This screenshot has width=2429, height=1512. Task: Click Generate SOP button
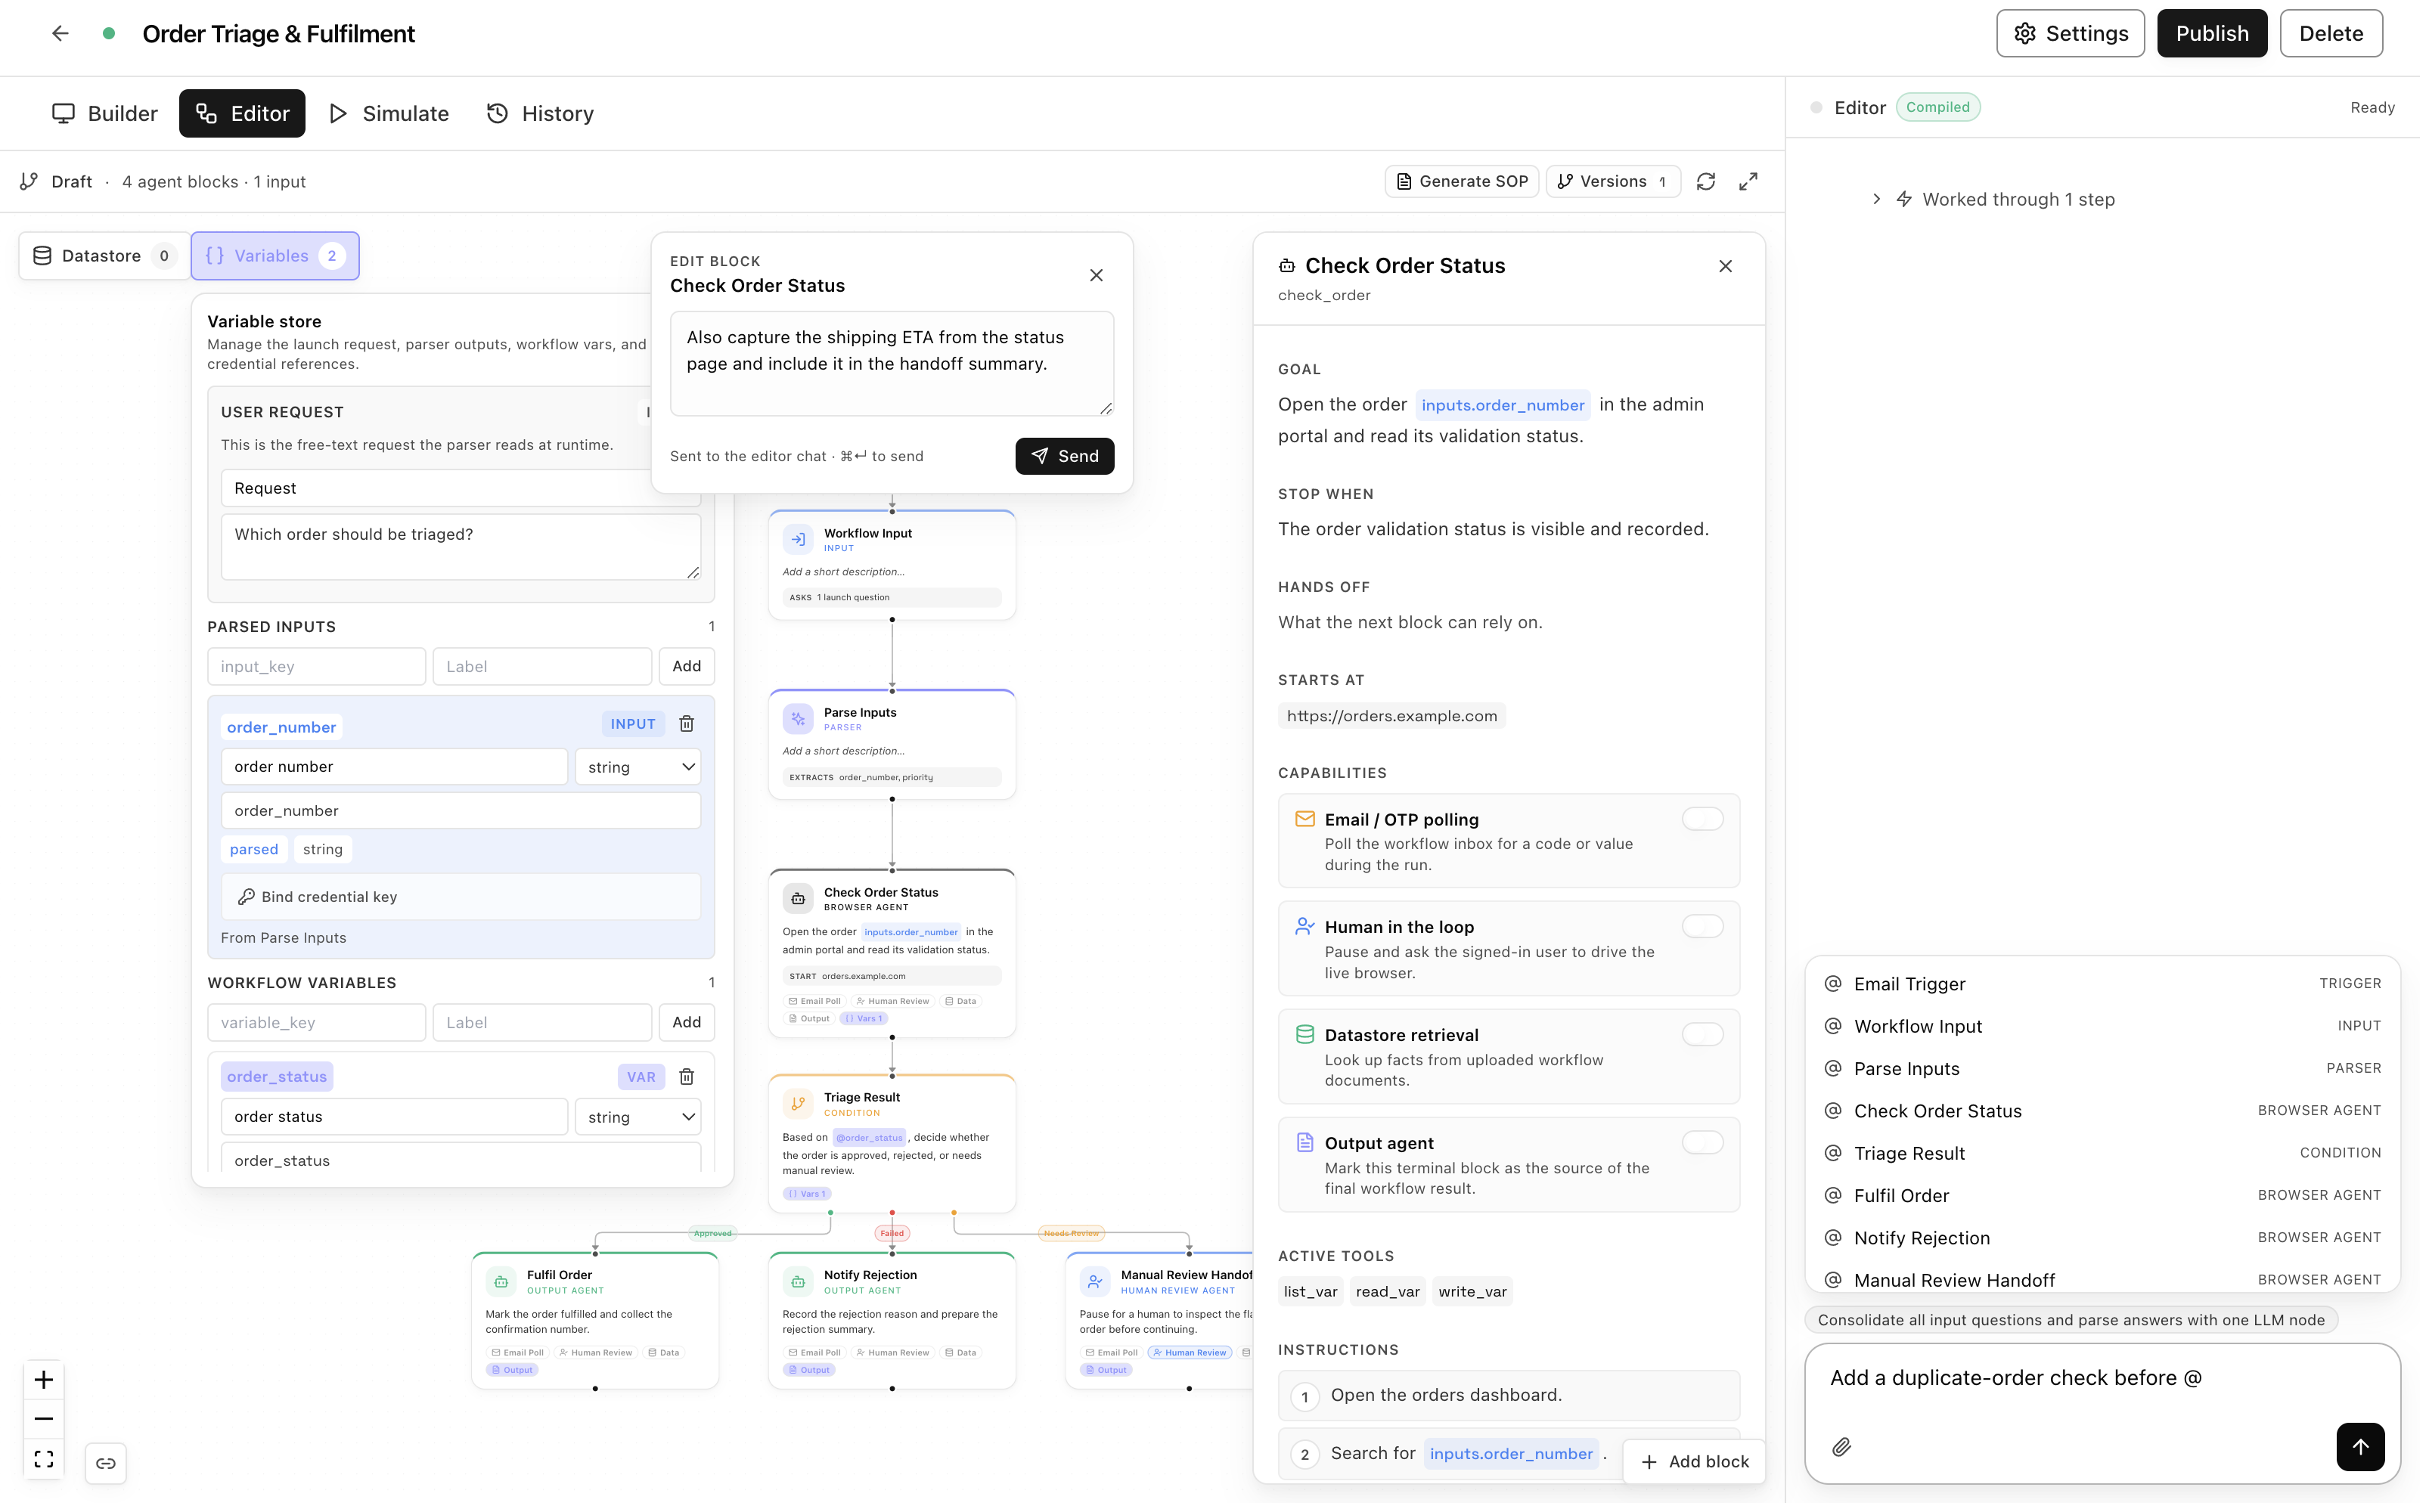pyautogui.click(x=1467, y=182)
